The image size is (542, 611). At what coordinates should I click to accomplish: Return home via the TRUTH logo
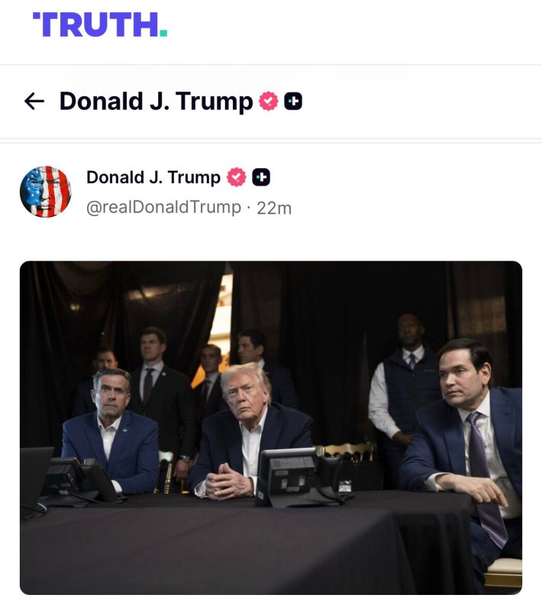coord(99,23)
